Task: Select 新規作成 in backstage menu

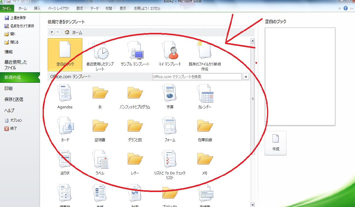Action: 20,78
